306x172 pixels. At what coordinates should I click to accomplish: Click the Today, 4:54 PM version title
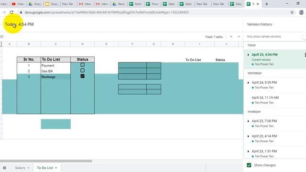tap(19, 24)
